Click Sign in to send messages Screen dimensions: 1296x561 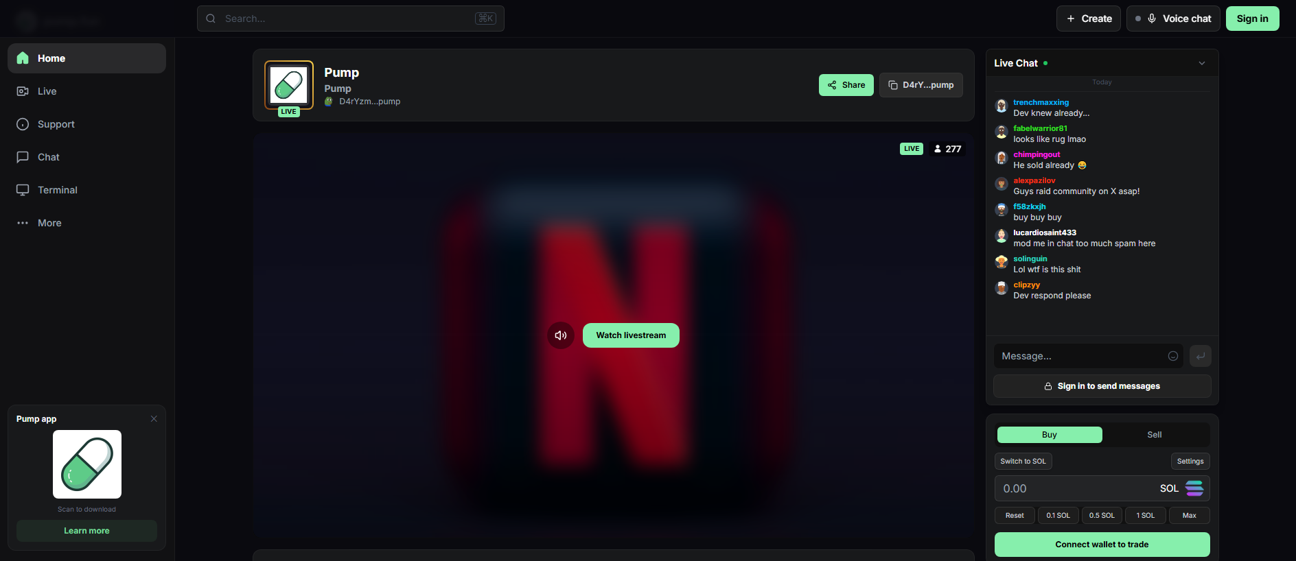pyautogui.click(x=1102, y=386)
